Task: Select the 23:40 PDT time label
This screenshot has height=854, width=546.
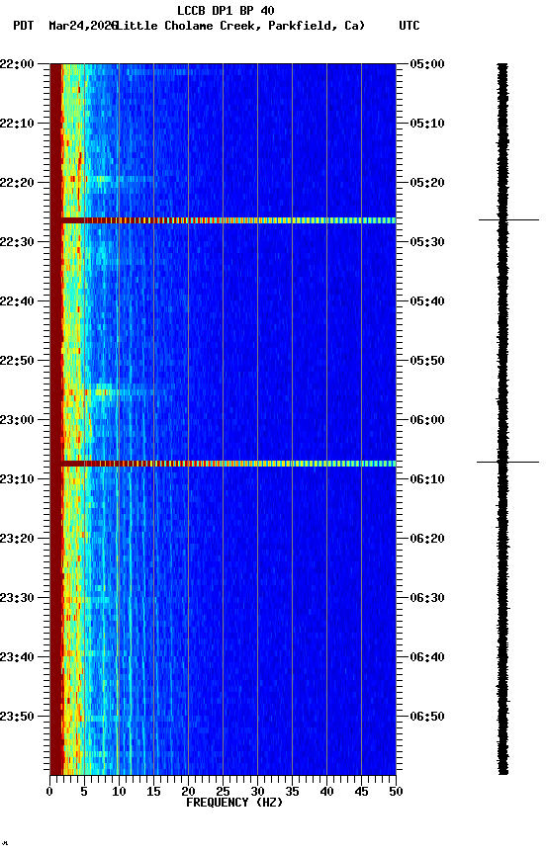Action: point(17,657)
